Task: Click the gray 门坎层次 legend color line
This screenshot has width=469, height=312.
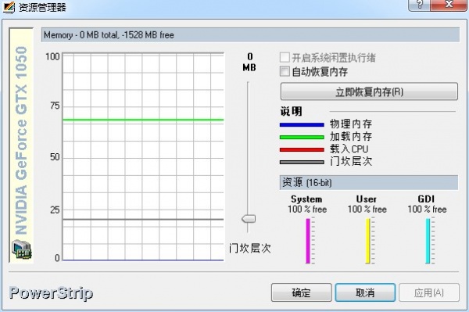Action: pyautogui.click(x=302, y=163)
